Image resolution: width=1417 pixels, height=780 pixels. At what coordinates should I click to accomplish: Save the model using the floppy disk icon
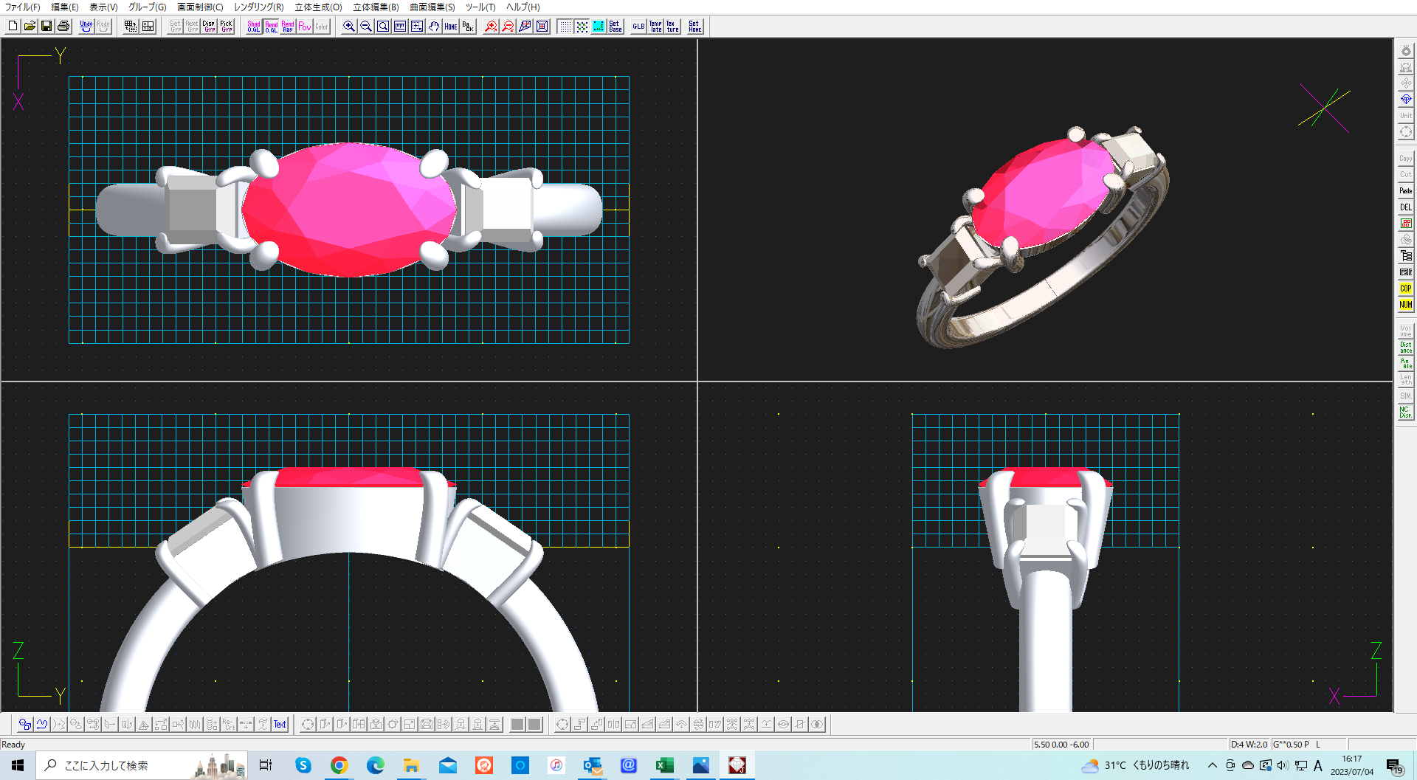coord(46,27)
